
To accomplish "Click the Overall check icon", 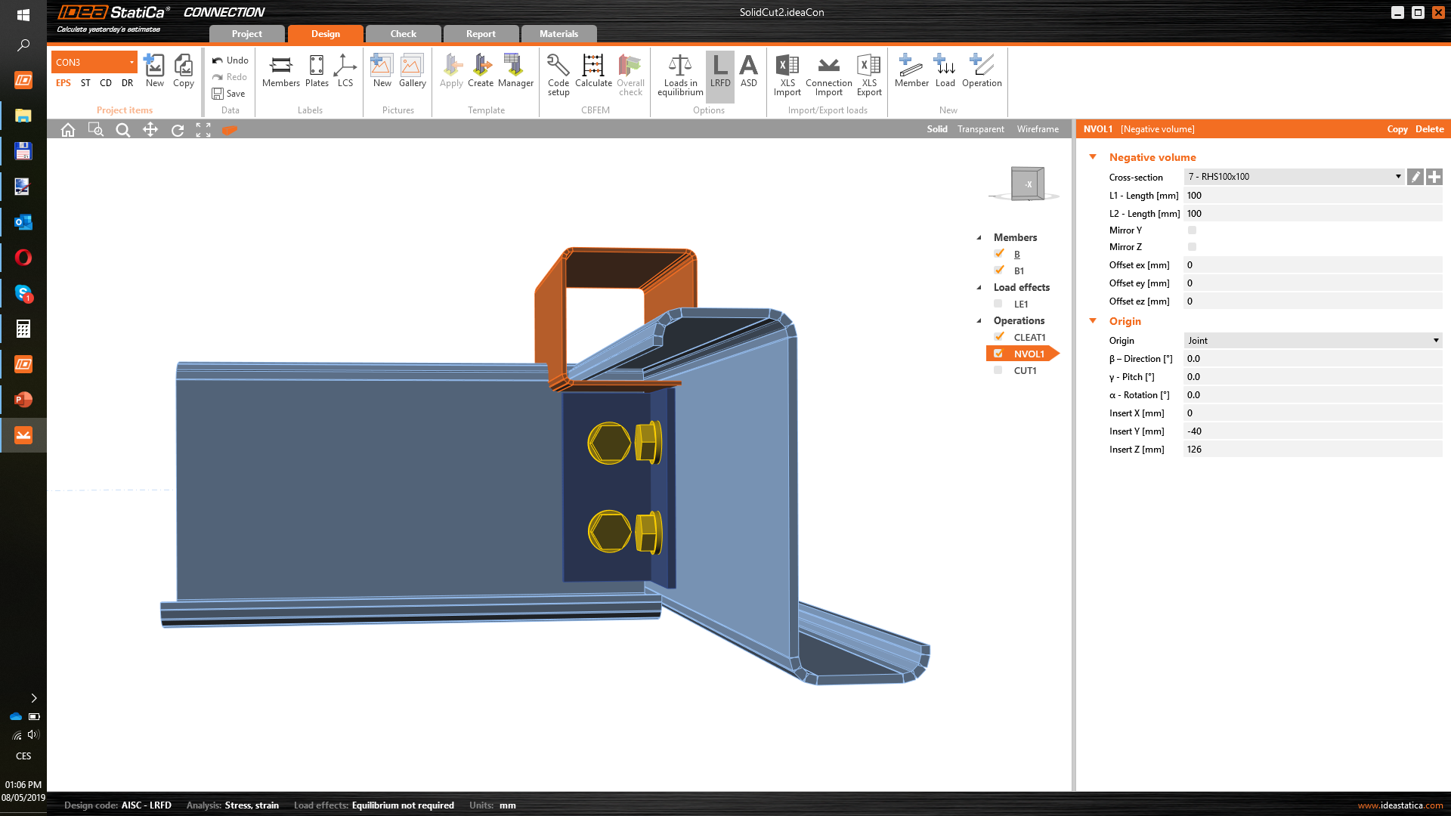I will (x=630, y=75).
